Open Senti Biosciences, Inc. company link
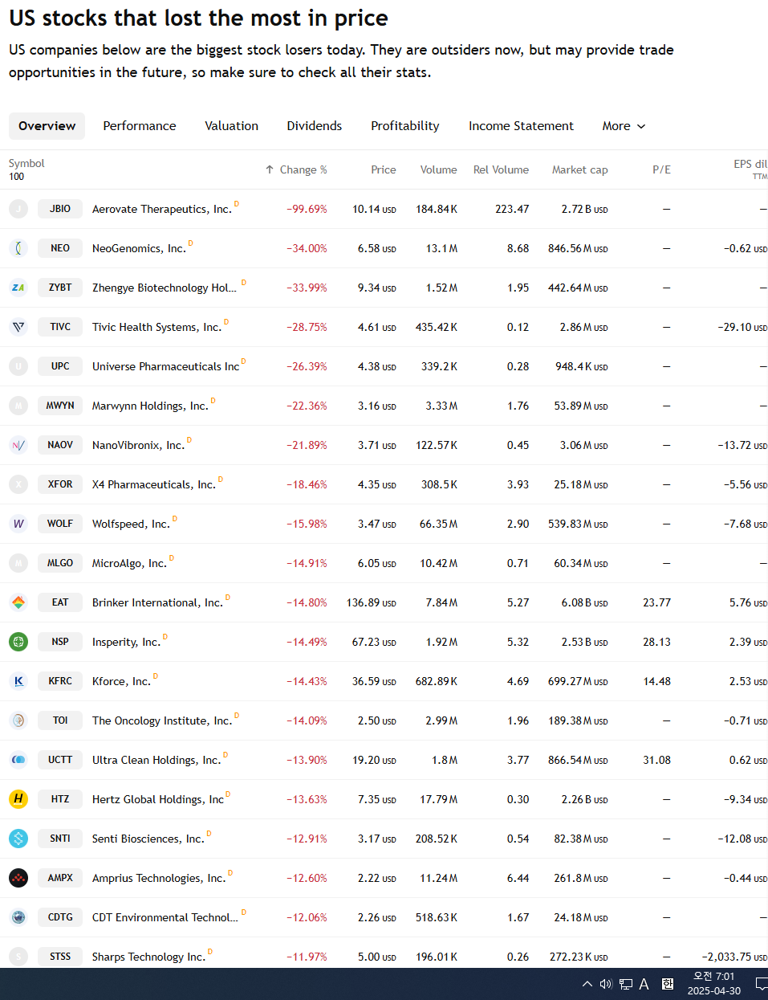 (x=148, y=839)
